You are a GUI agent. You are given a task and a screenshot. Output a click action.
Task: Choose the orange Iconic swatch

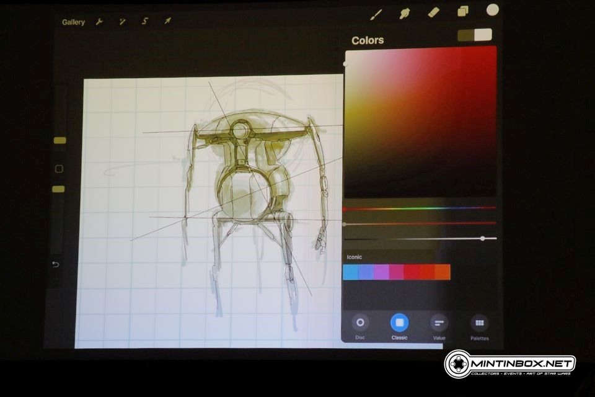click(443, 272)
